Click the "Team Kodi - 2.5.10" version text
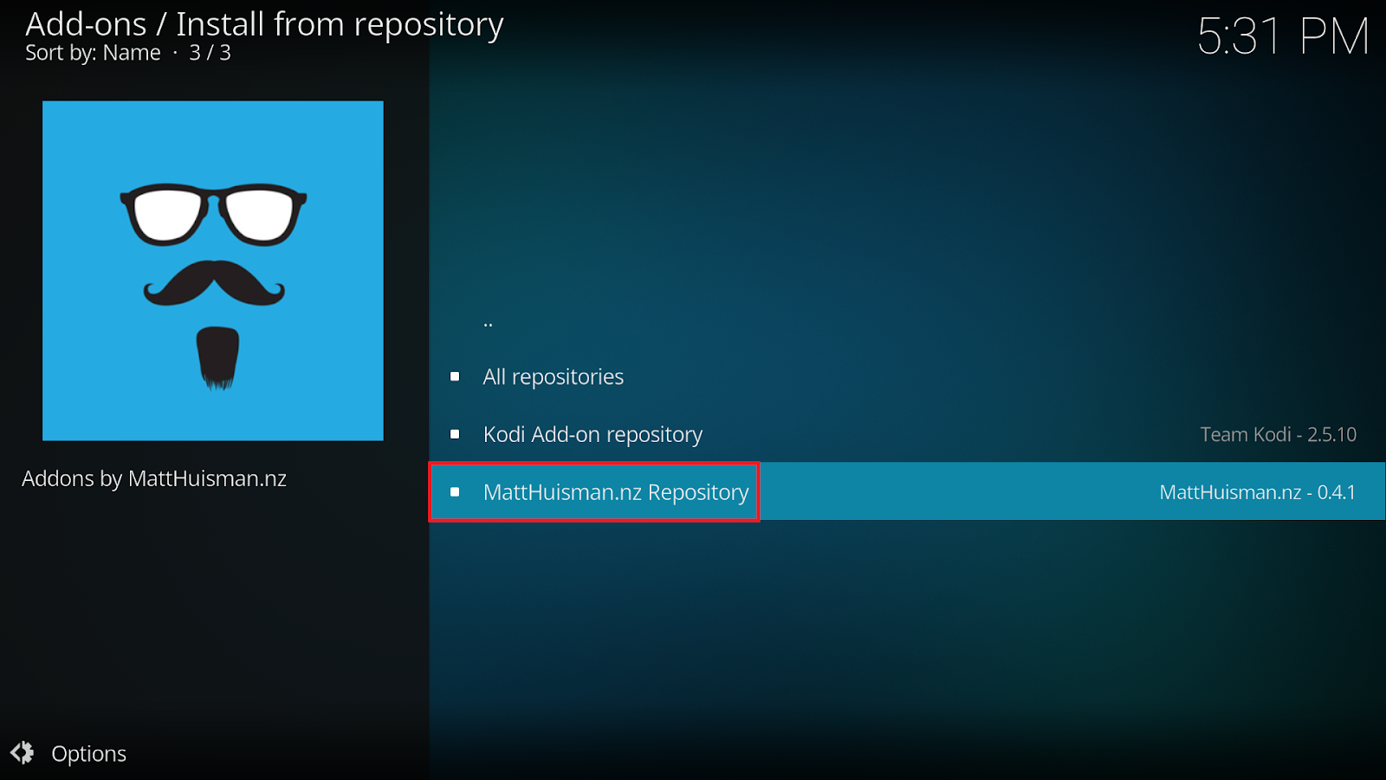Viewport: 1386px width, 780px height. click(1278, 434)
